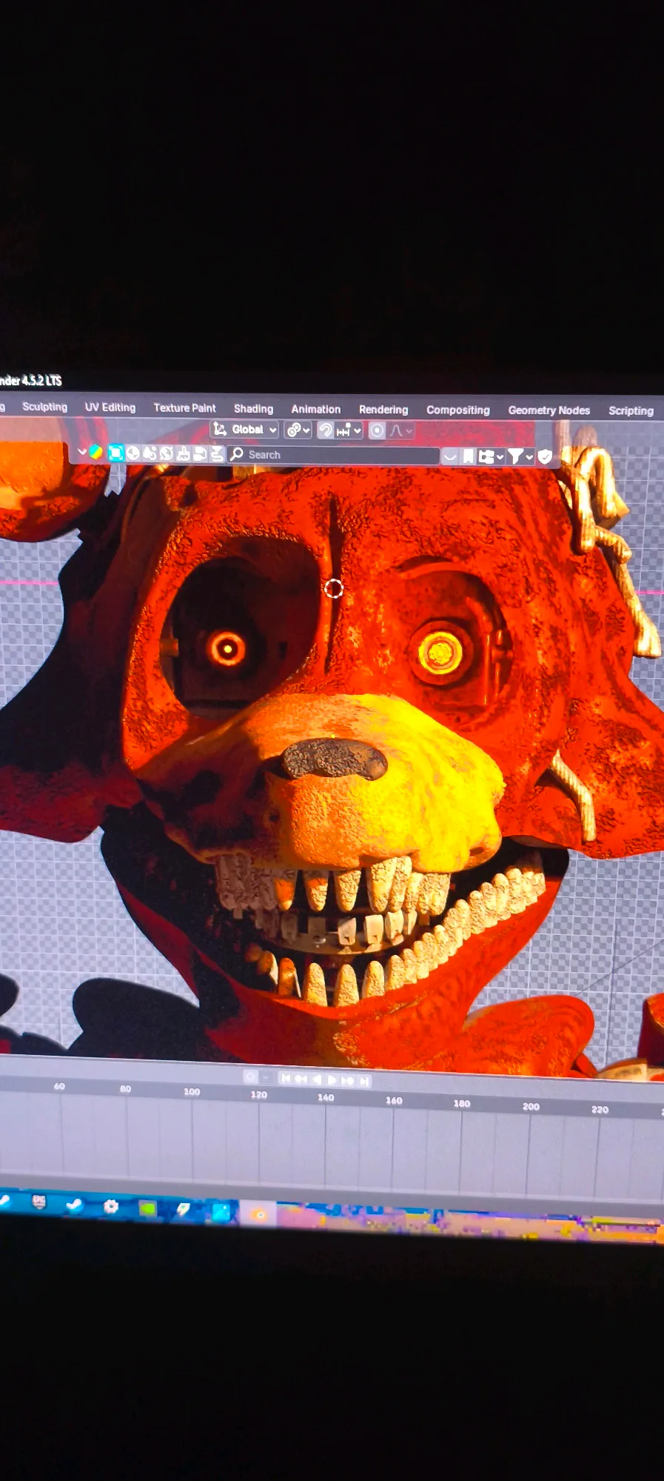Play the animation forward
Screen dimensions: 664x1481
coord(332,1080)
